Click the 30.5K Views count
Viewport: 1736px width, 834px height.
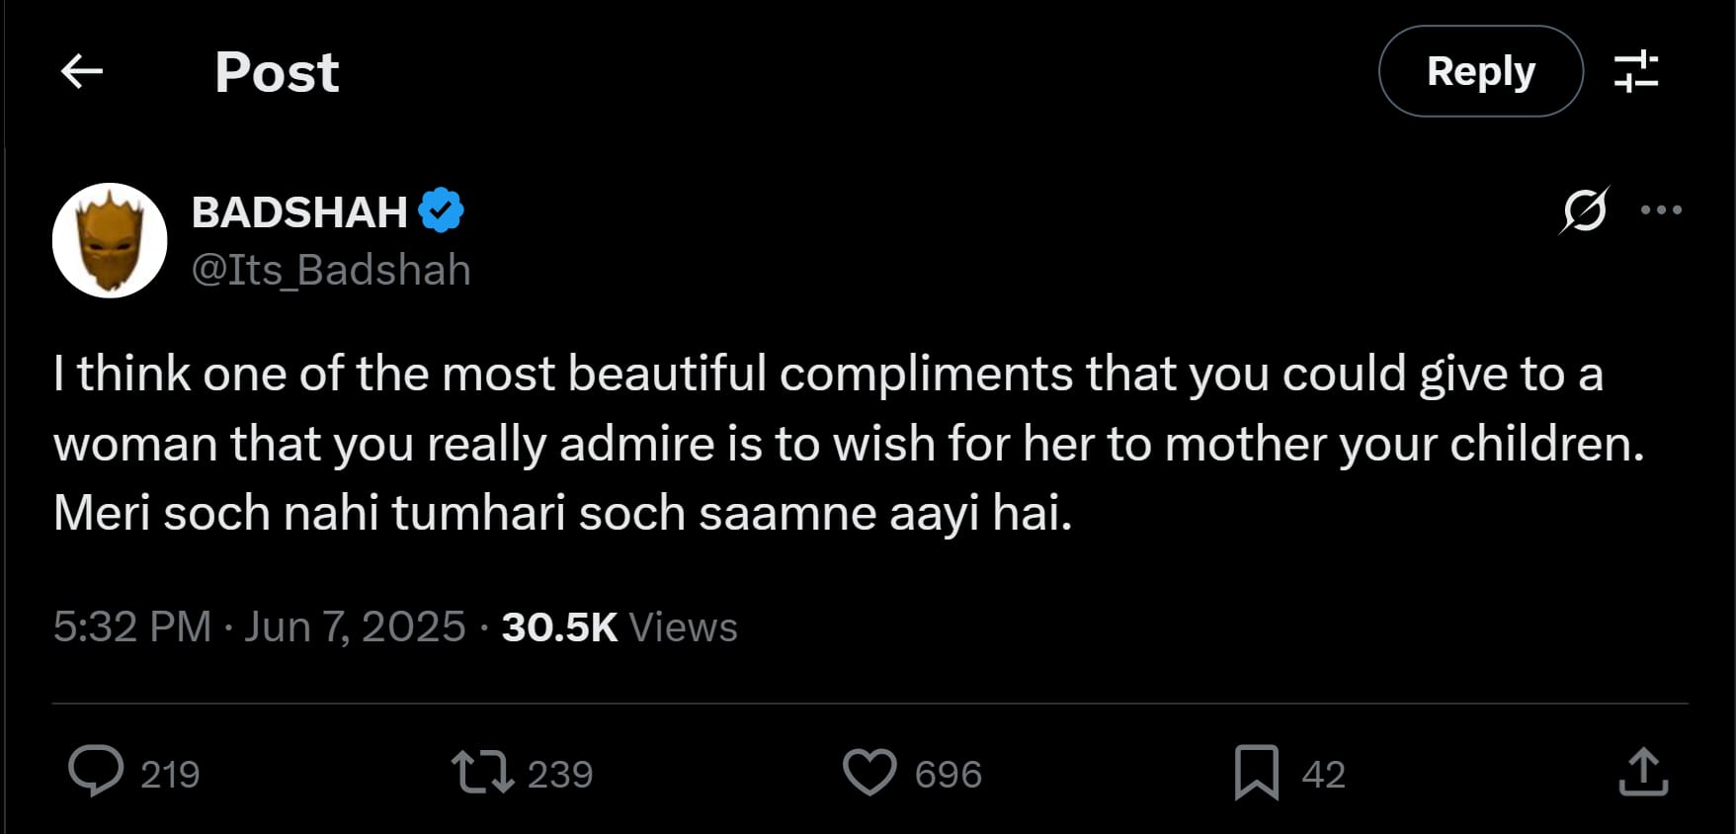[620, 627]
